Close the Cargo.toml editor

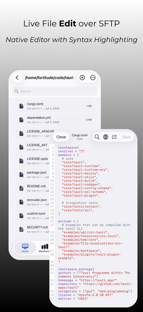pos(61,137)
